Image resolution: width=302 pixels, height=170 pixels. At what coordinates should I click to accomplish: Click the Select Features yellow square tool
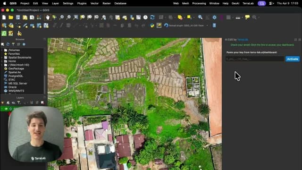[189, 17]
